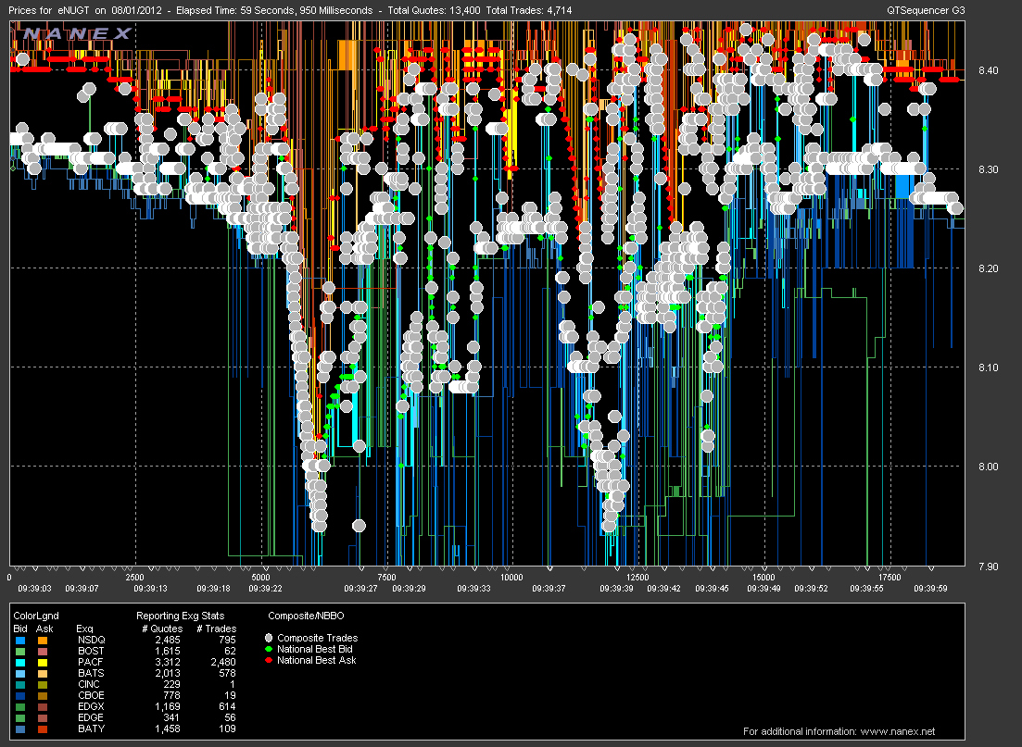1022x747 pixels.
Task: Click the green National Best Bid marker
Action: pyautogui.click(x=269, y=649)
